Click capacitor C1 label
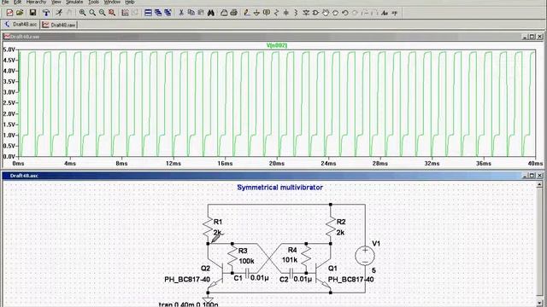 coord(238,278)
